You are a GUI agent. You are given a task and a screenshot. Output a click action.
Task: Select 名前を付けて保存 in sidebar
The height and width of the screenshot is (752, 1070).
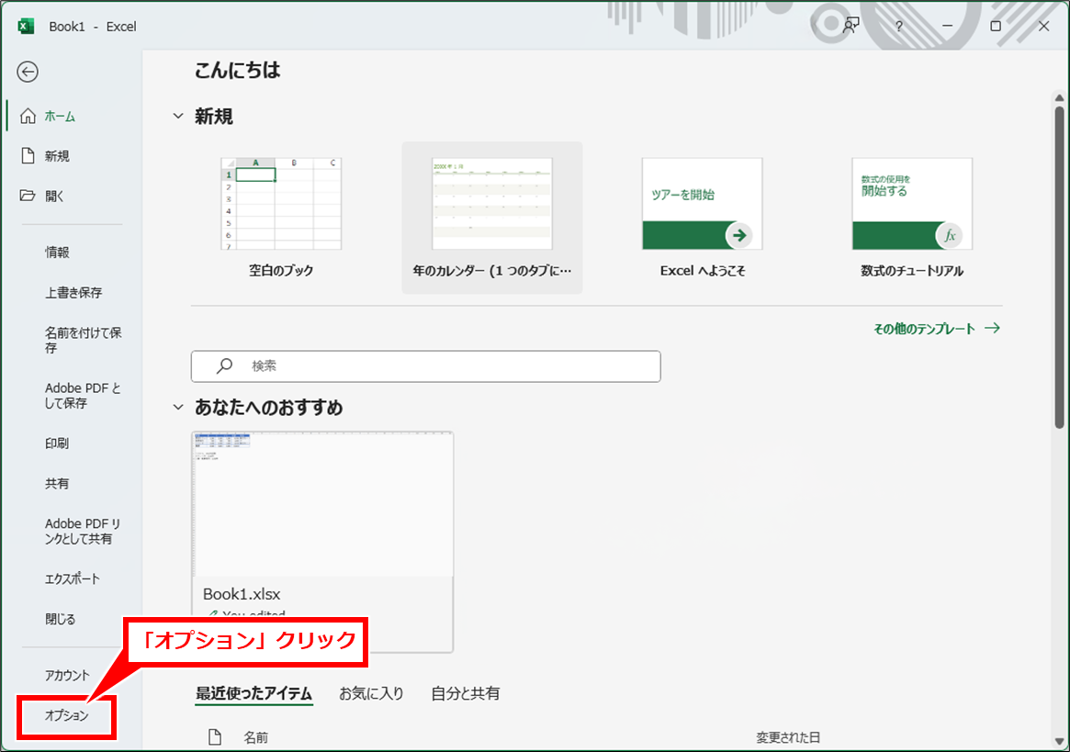83,341
